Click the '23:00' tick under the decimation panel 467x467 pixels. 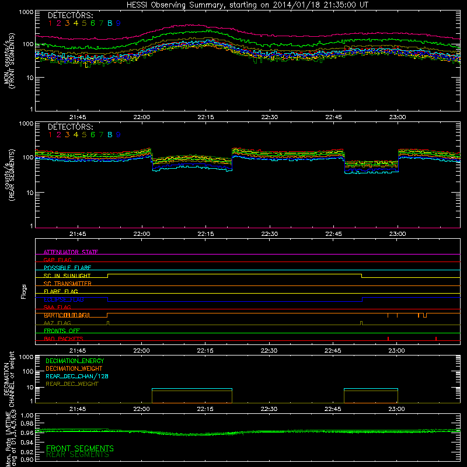[x=397, y=409]
